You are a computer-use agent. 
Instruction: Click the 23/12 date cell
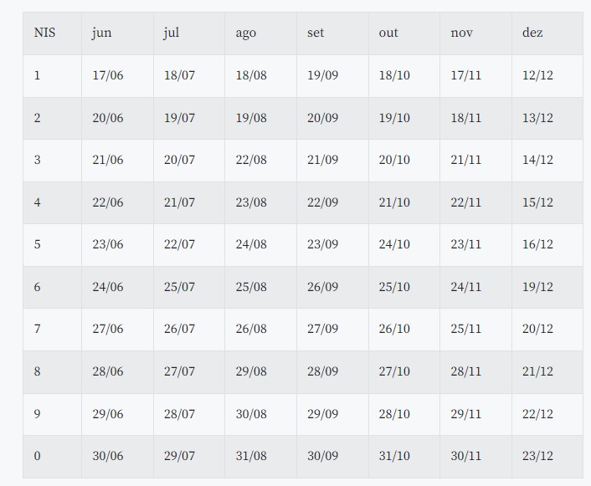coord(537,456)
